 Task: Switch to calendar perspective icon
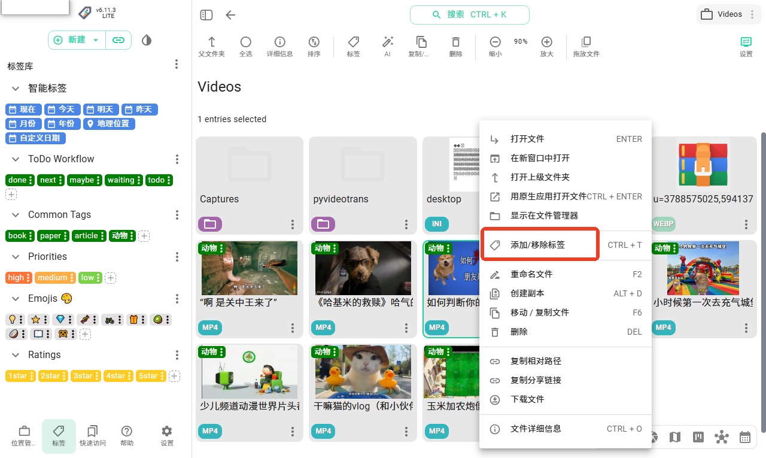(745, 438)
